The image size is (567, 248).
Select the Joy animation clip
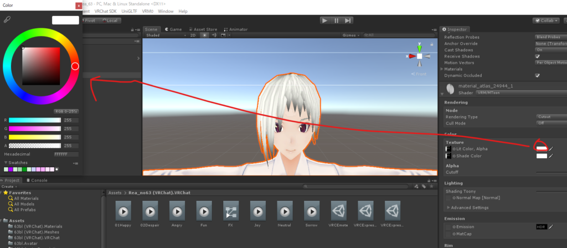pyautogui.click(x=257, y=211)
